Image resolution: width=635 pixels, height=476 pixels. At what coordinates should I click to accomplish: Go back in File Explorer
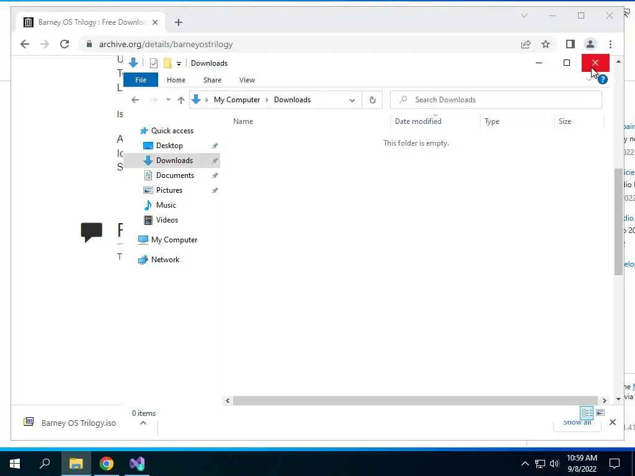[135, 100]
